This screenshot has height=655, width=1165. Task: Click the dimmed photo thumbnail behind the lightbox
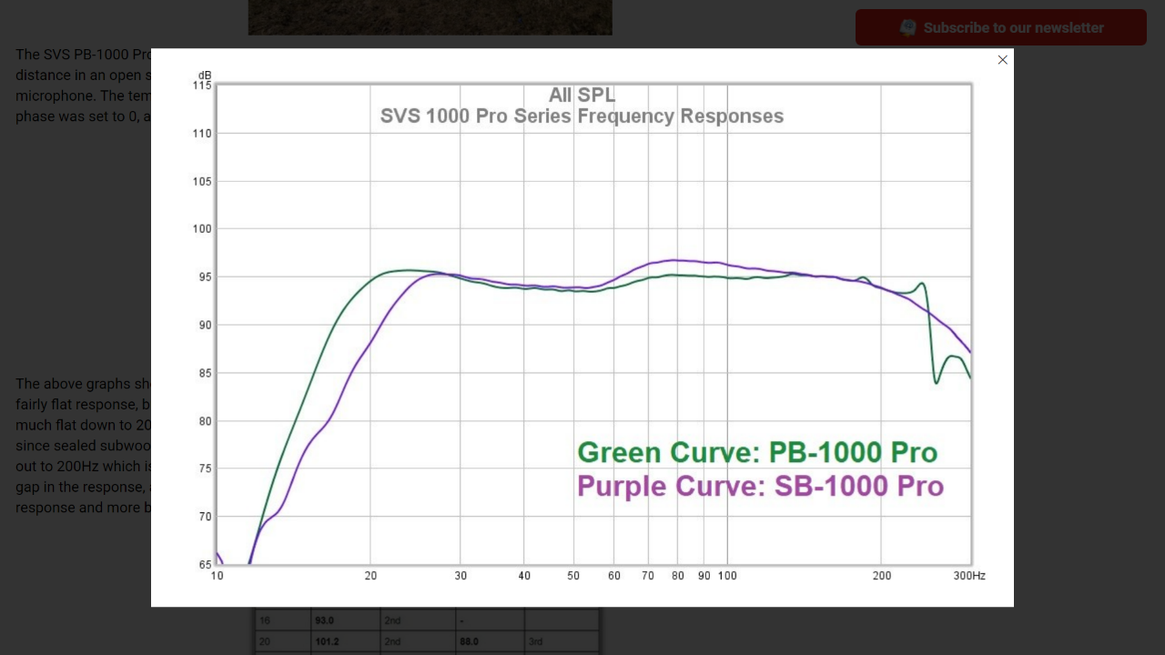[430, 17]
